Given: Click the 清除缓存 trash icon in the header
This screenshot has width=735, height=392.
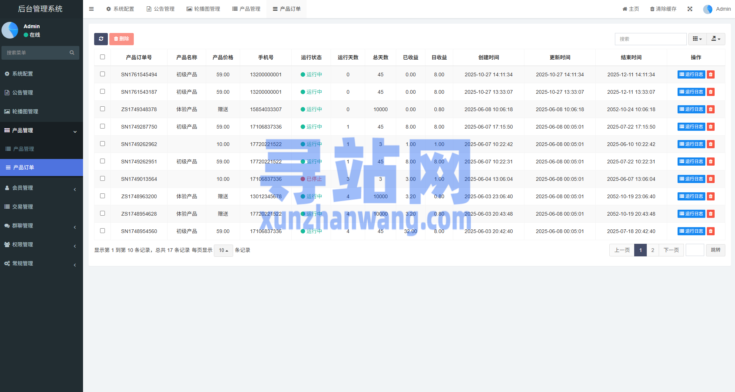Looking at the screenshot, I should pyautogui.click(x=652, y=9).
